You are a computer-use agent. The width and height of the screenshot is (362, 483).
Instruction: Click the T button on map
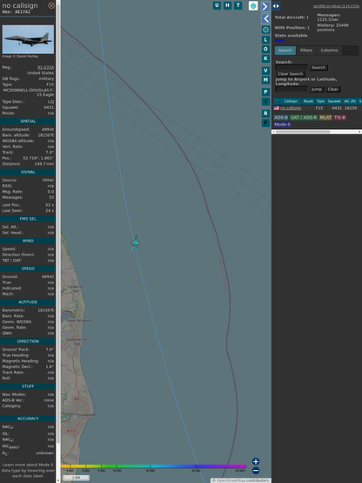point(238,5)
